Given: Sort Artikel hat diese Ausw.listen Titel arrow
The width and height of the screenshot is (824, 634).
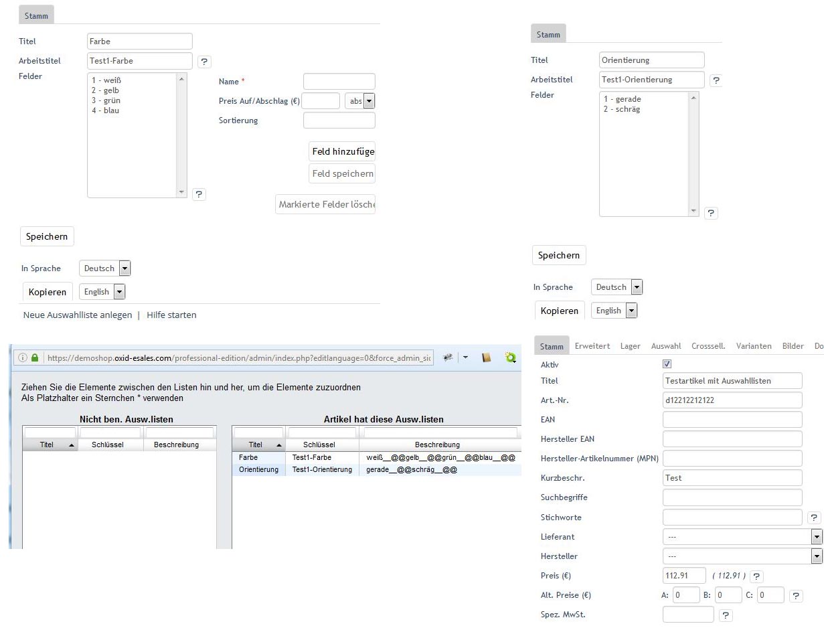Looking at the screenshot, I should point(279,445).
